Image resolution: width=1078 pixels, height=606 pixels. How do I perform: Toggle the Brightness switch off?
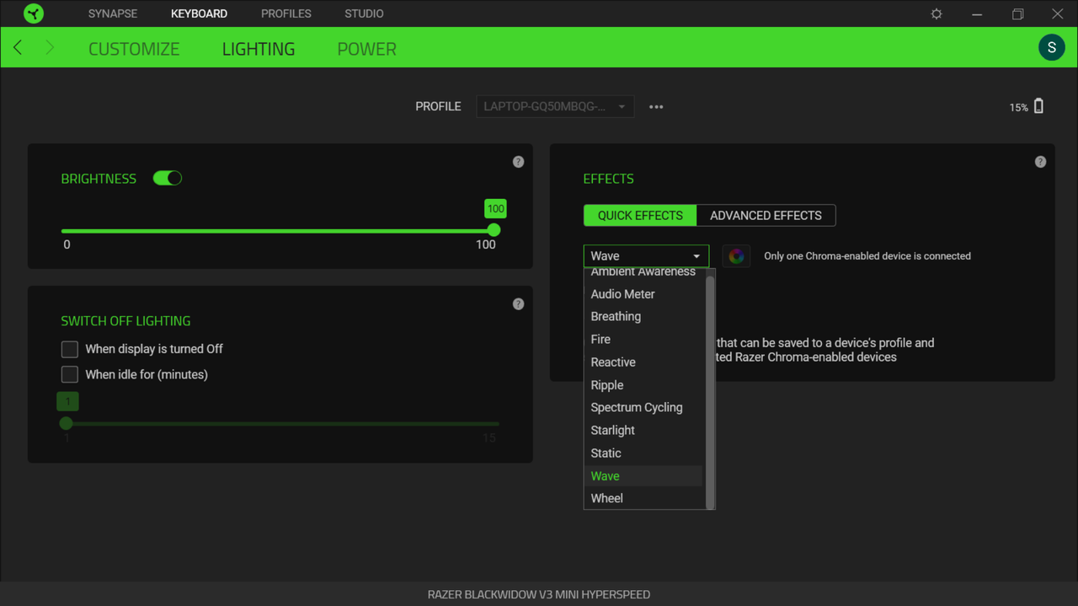[167, 178]
